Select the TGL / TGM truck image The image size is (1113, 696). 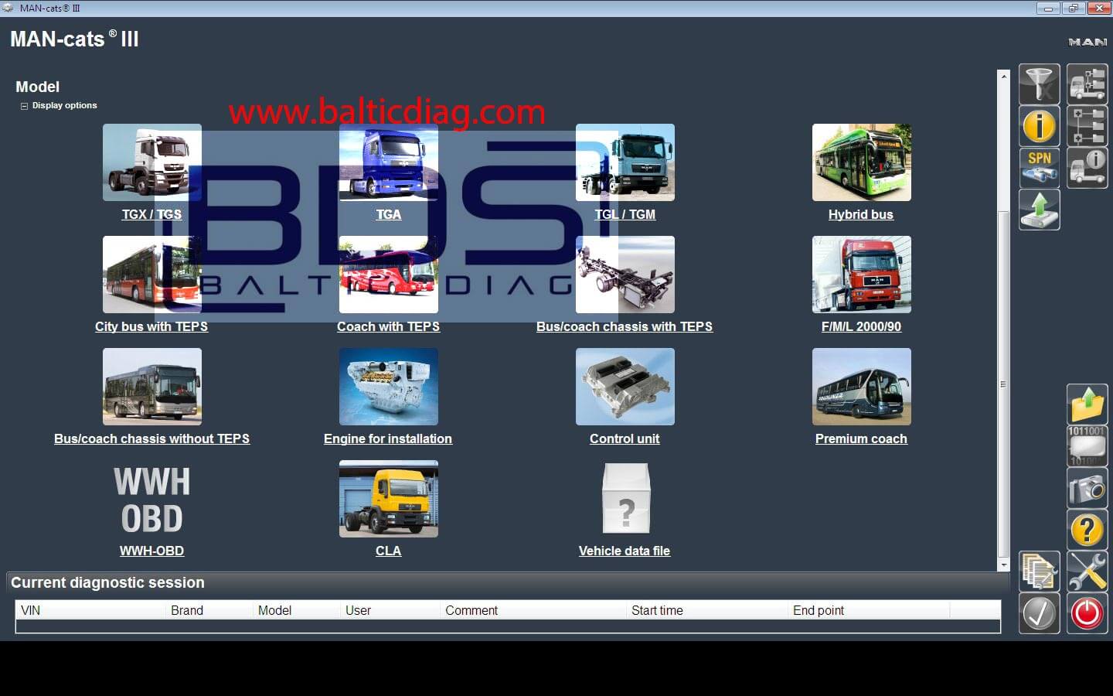(625, 162)
